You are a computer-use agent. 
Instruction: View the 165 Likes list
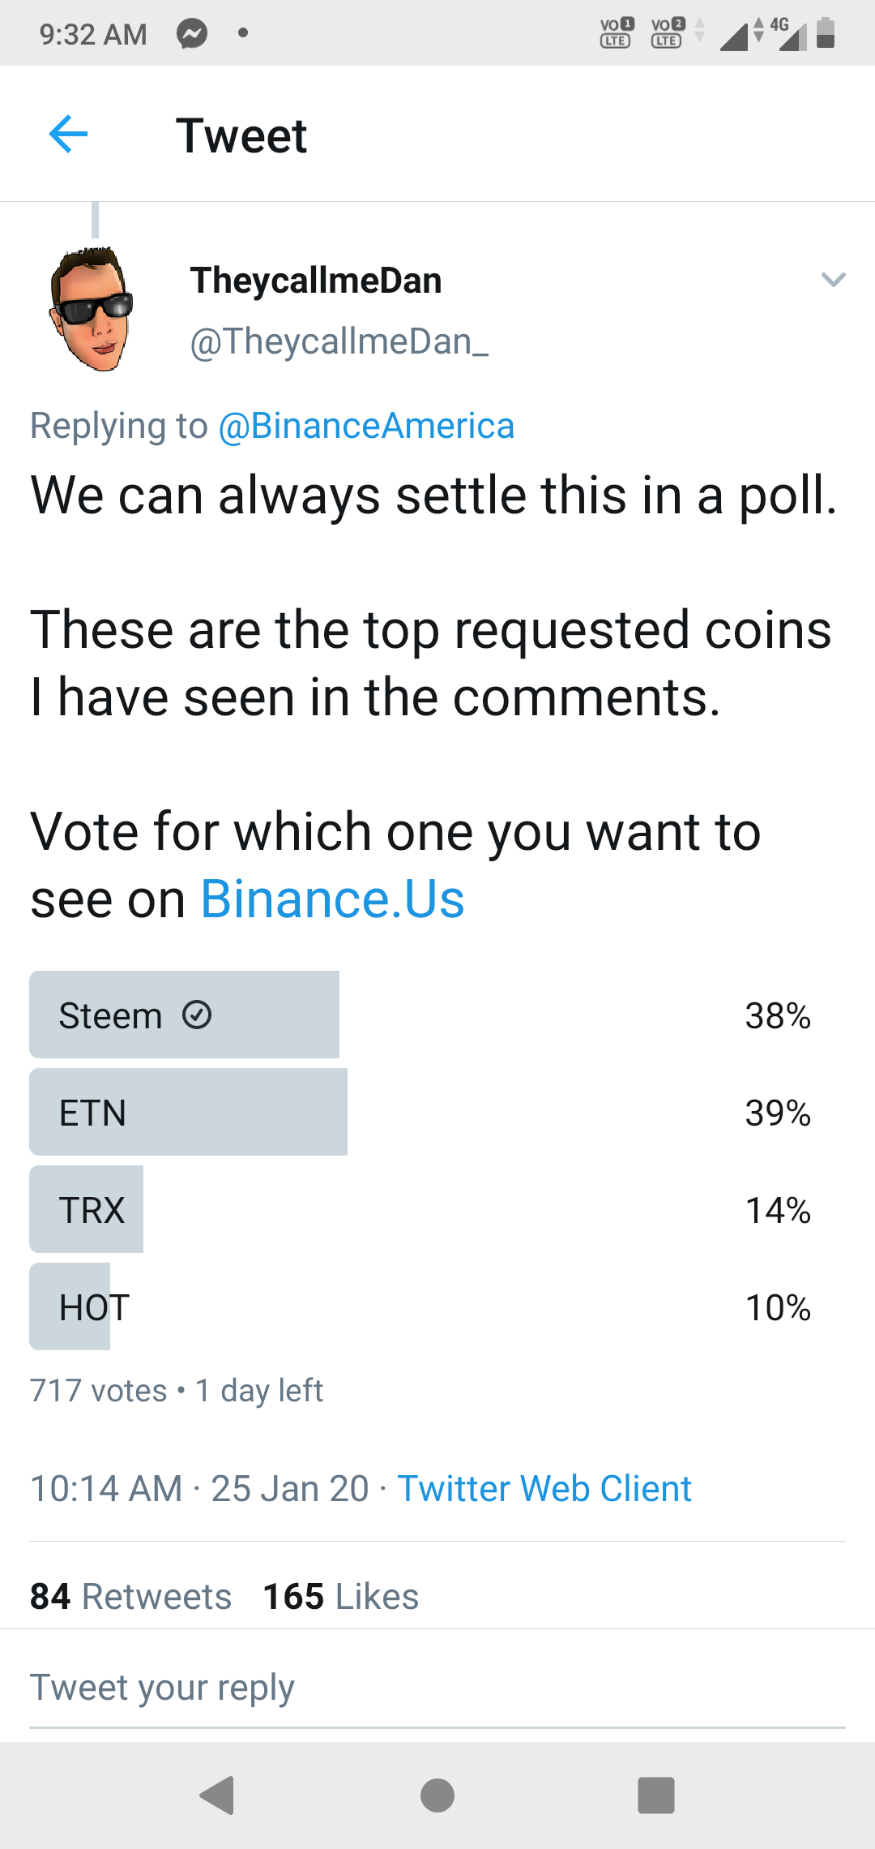[x=341, y=1596]
